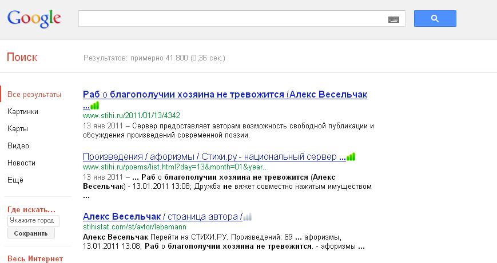
Task: Focus the main Google search field
Action: [232, 19]
